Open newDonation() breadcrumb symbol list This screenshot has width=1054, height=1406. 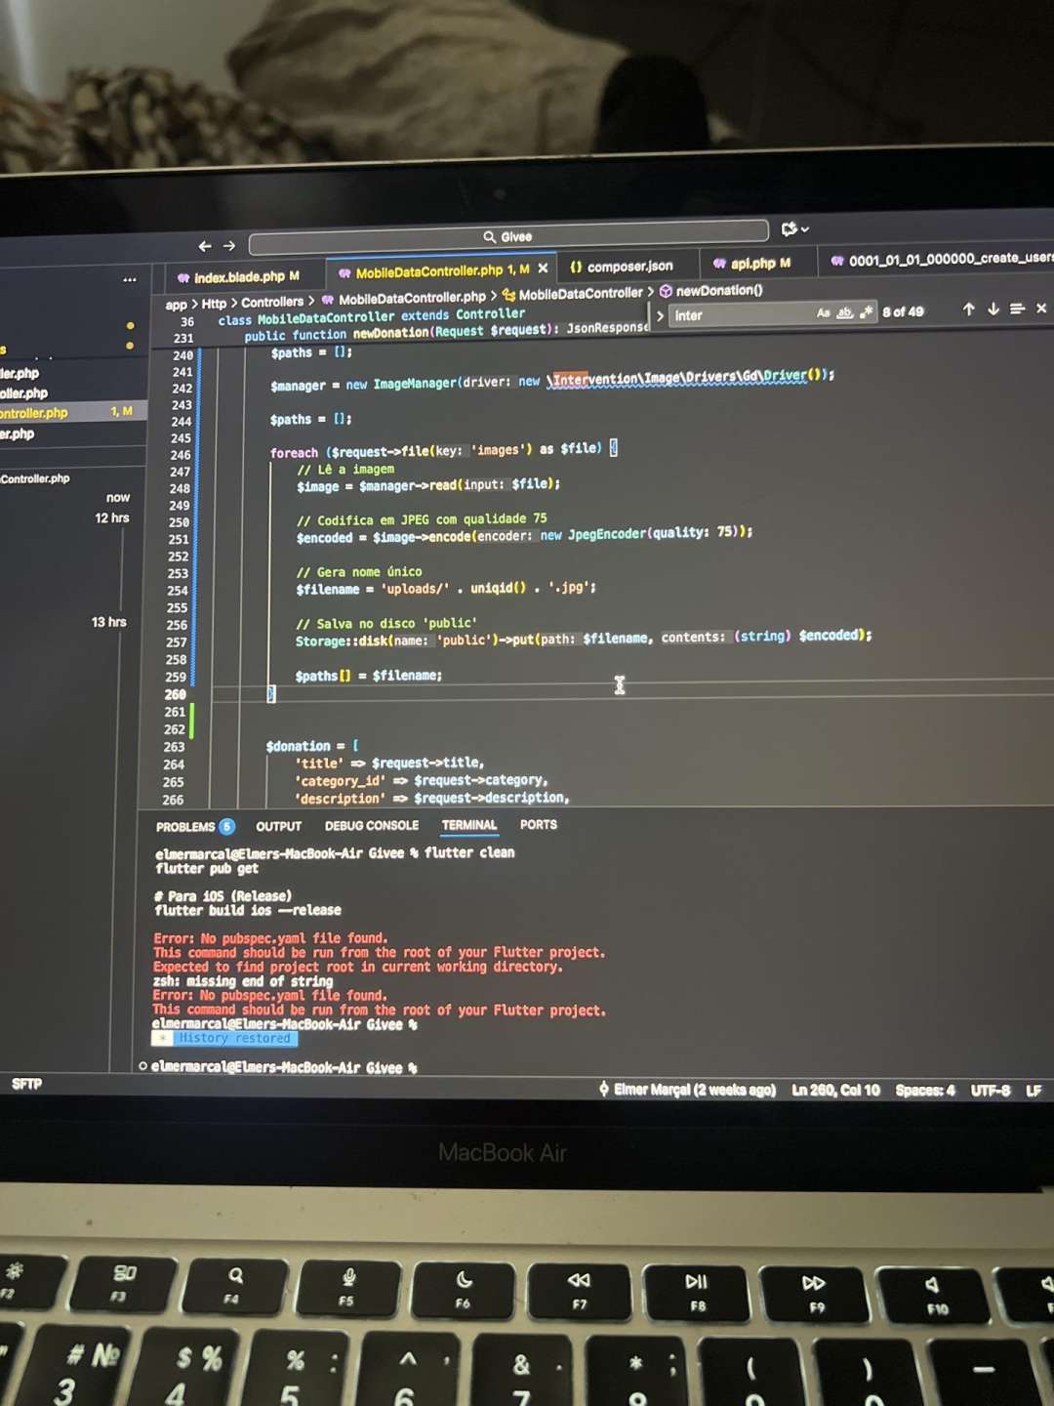coord(718,291)
